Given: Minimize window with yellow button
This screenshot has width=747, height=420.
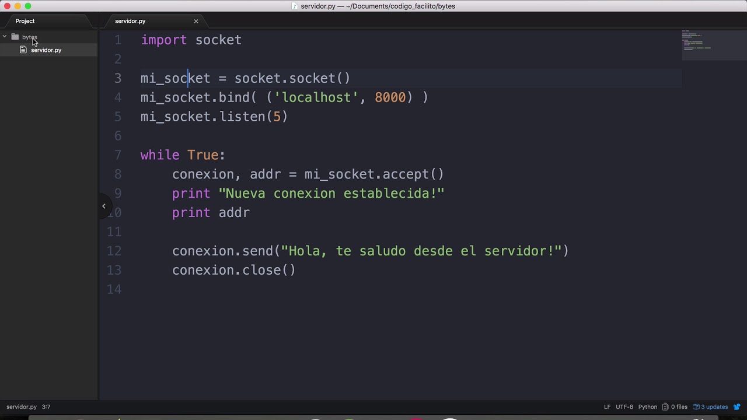Looking at the screenshot, I should click(x=18, y=6).
